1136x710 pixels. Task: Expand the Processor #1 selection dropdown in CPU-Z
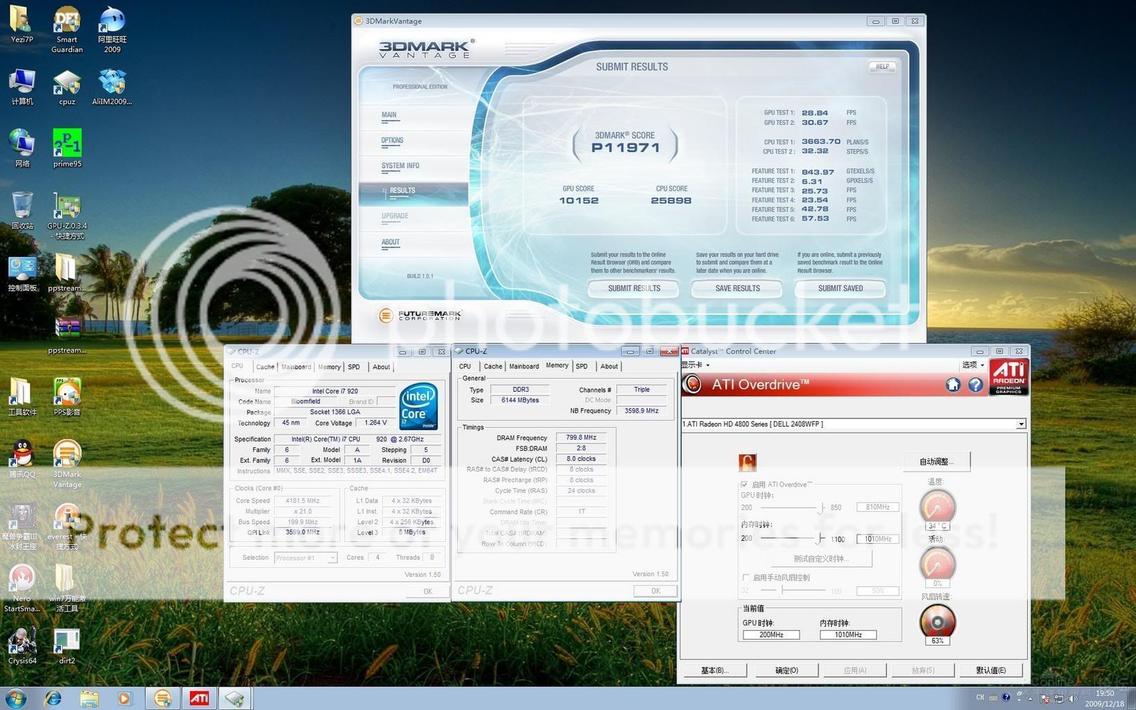pyautogui.click(x=332, y=558)
